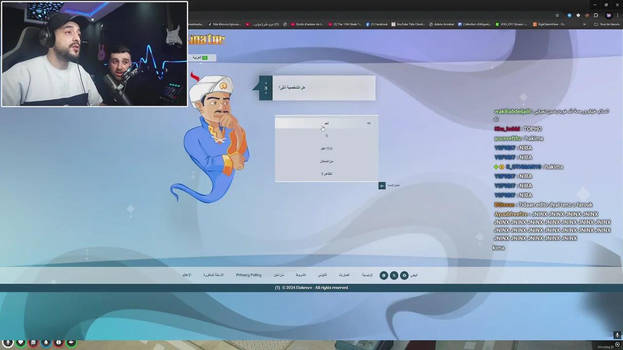Click the Akinator genie character
This screenshot has width=623, height=350.
point(210,137)
